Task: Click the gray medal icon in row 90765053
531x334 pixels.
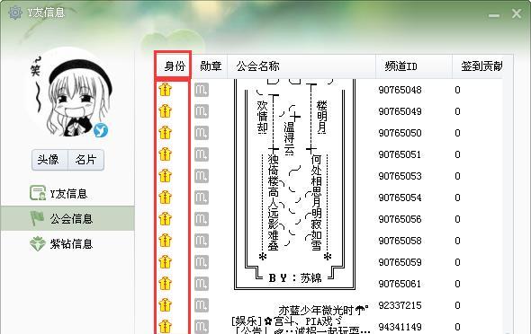Action: 202,176
